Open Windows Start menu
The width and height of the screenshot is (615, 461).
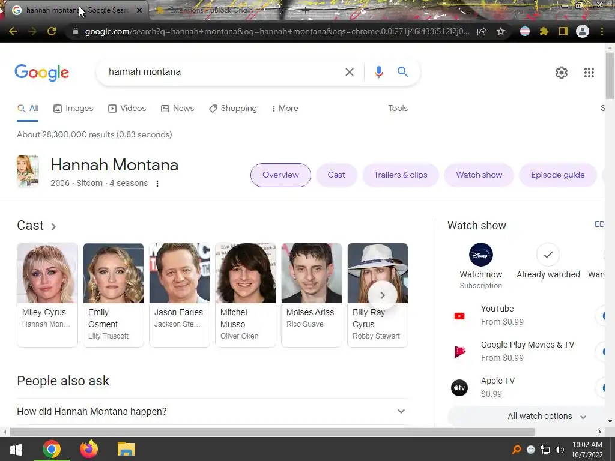coord(15,449)
